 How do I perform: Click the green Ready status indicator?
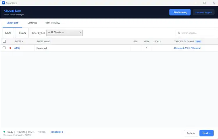click(x=4, y=132)
